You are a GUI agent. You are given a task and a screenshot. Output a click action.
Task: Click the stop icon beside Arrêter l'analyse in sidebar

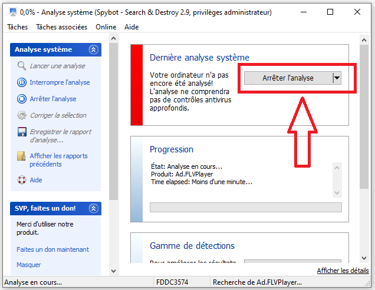tap(22, 99)
